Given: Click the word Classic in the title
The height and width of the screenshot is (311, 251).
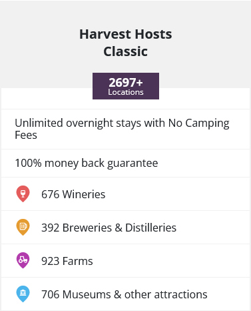Looking at the screenshot, I should (x=126, y=51).
